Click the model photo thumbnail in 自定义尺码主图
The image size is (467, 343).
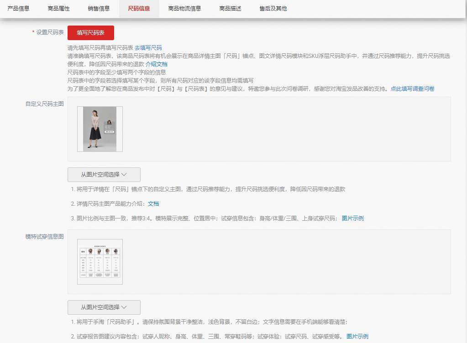[x=100, y=129]
